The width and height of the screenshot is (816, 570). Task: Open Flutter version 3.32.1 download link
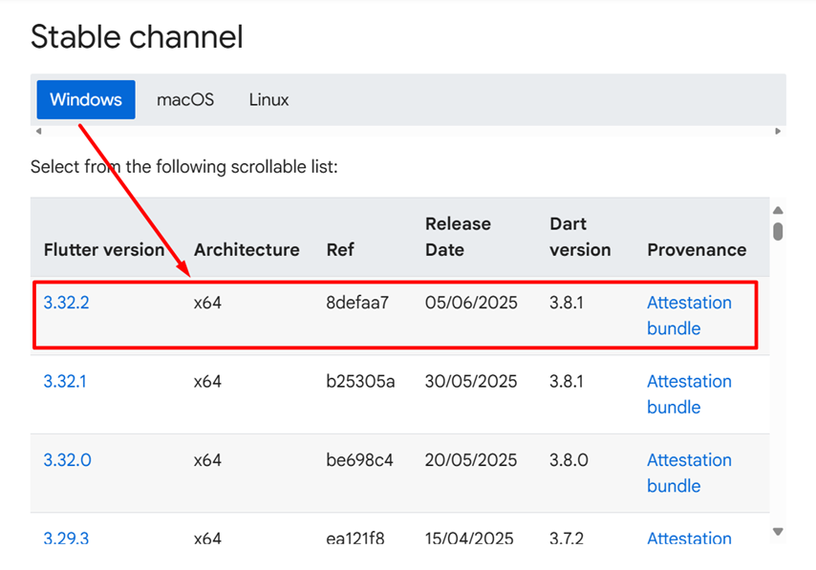coord(65,381)
